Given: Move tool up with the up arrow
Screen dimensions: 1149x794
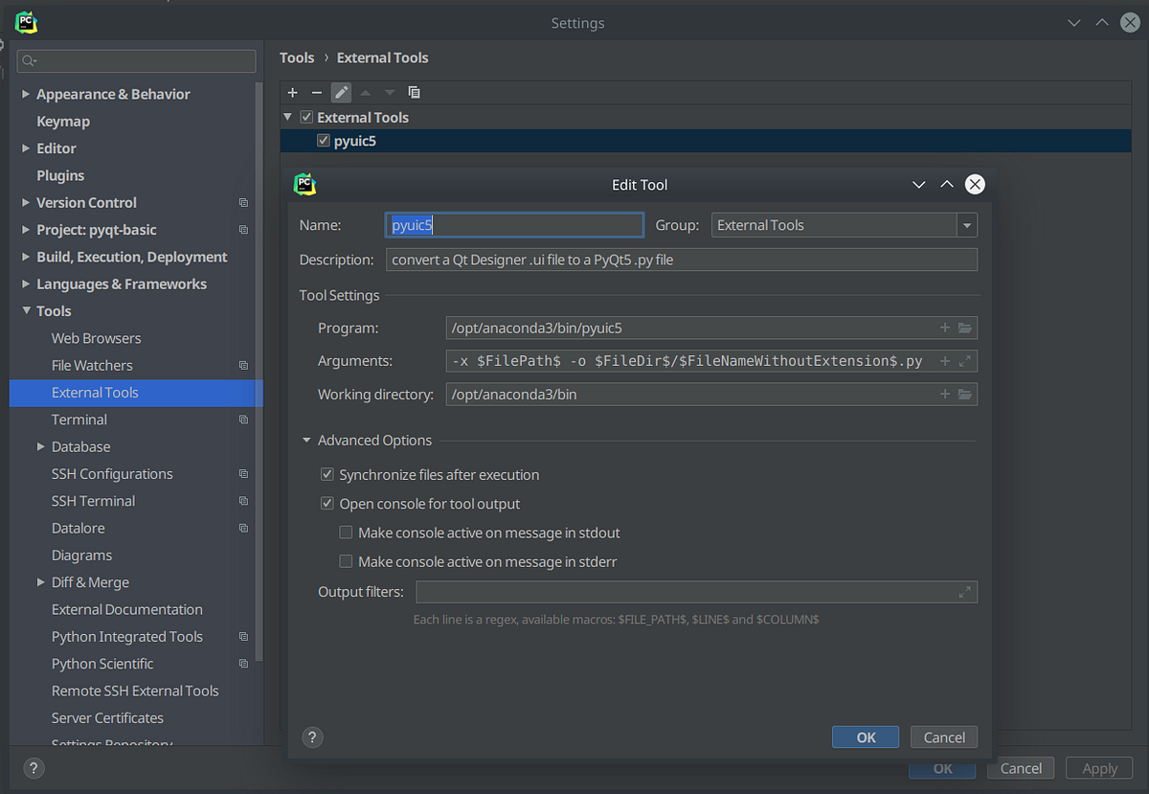Looking at the screenshot, I should tap(365, 92).
